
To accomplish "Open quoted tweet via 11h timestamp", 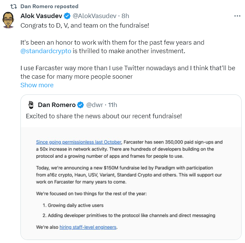I will click(112, 105).
